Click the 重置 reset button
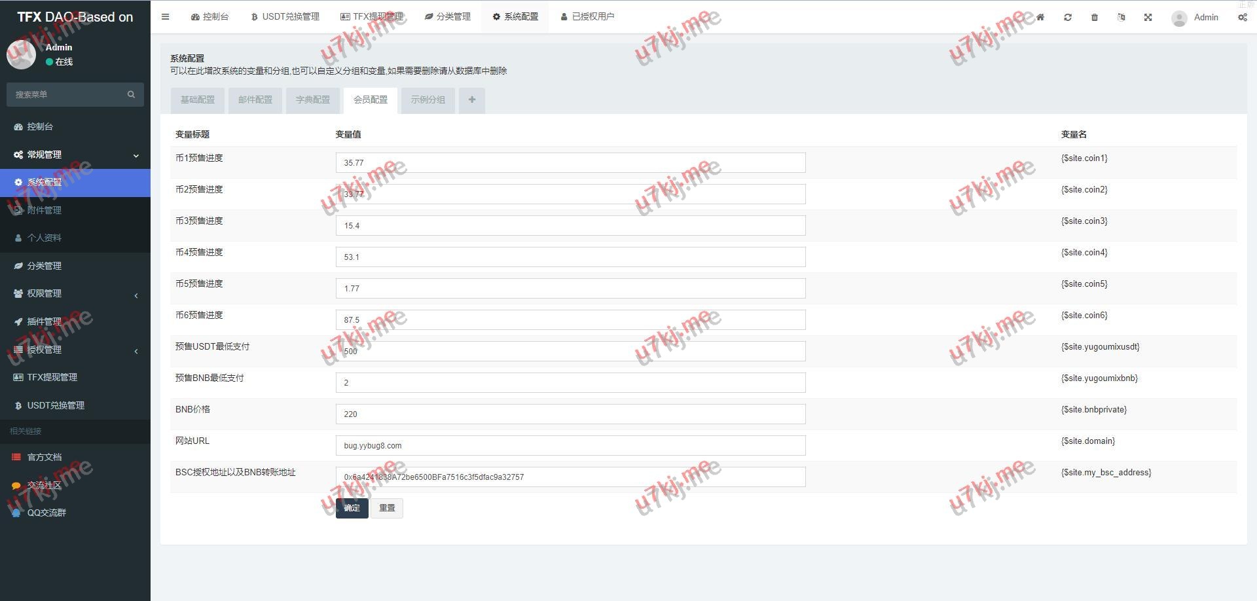The height and width of the screenshot is (601, 1257). click(x=387, y=508)
